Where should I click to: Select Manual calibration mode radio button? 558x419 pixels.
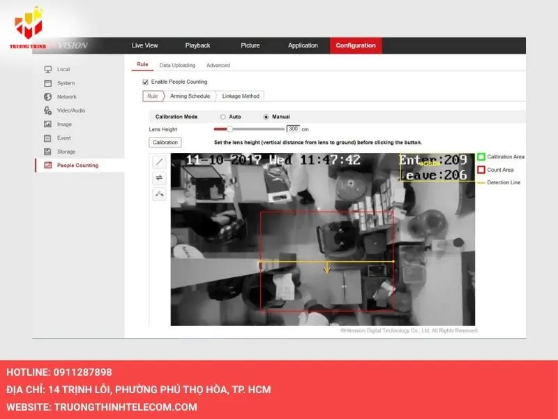266,117
